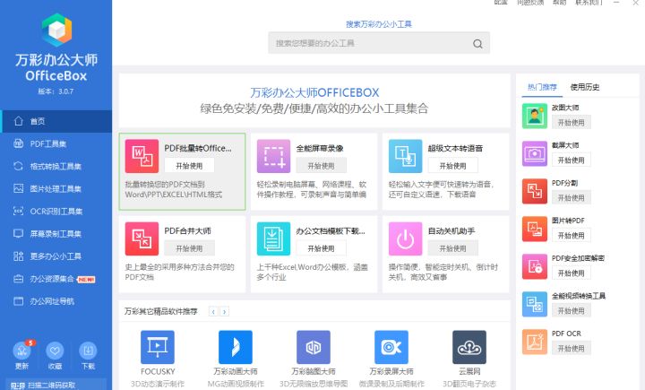This screenshot has height=390, width=645.
Task: Click the 问题反馈 link in title bar
Action: pos(530,2)
